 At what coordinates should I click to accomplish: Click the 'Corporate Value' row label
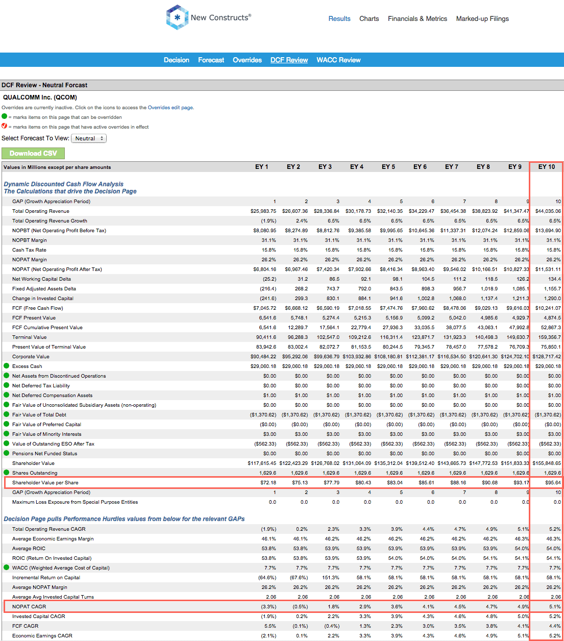[x=31, y=357]
